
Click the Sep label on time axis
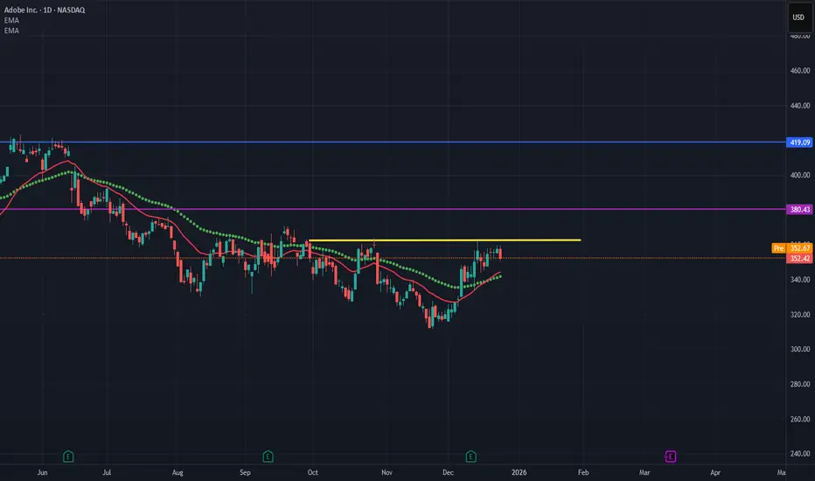click(245, 472)
